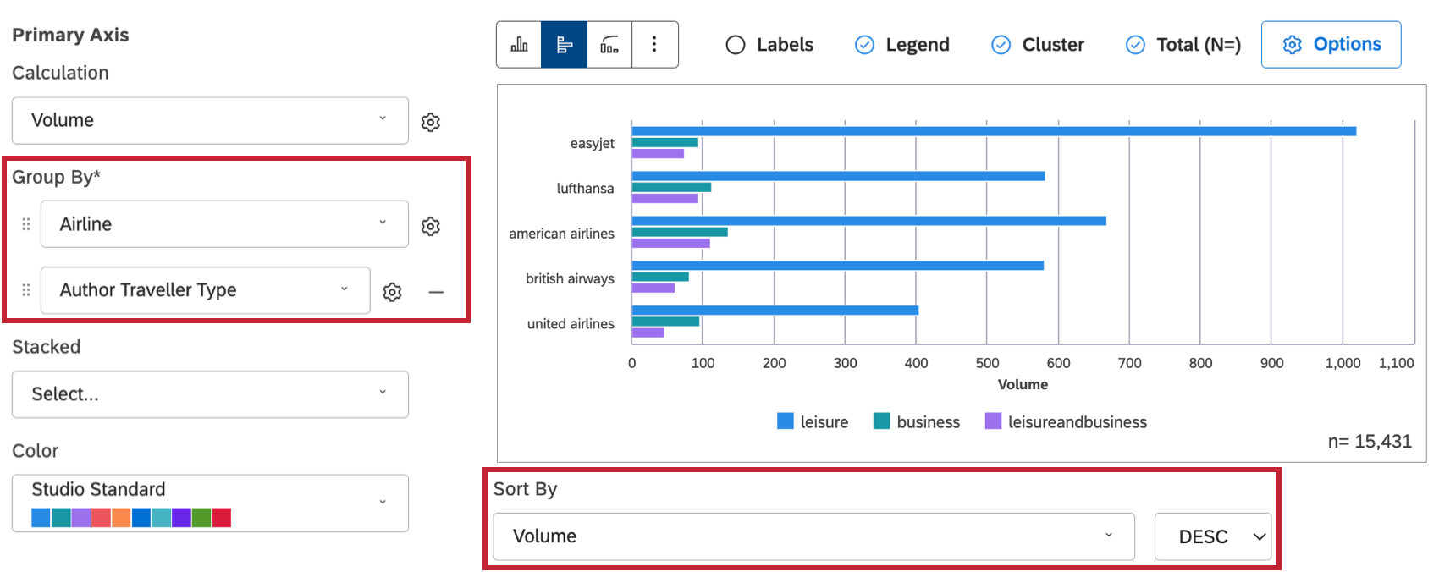Click the american airlines leisure bar

pyautogui.click(x=868, y=221)
